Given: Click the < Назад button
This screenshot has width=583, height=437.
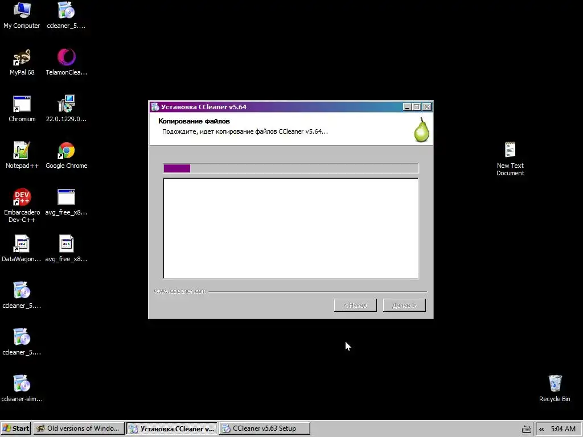Looking at the screenshot, I should click(x=355, y=305).
